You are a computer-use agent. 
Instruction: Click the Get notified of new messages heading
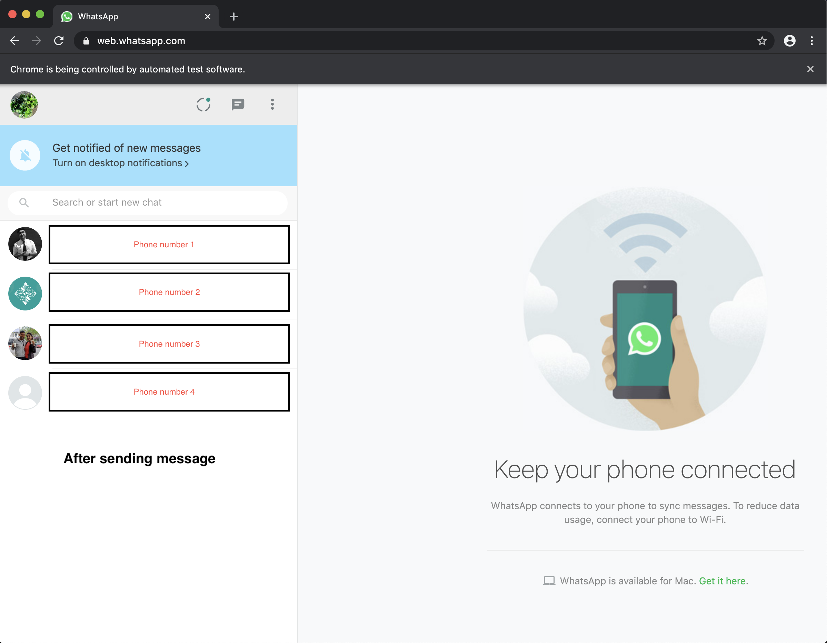(x=127, y=148)
